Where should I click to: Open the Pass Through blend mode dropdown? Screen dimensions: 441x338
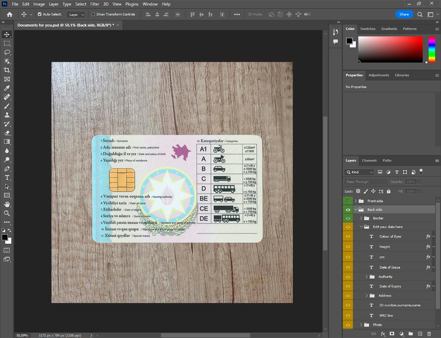[x=366, y=182]
